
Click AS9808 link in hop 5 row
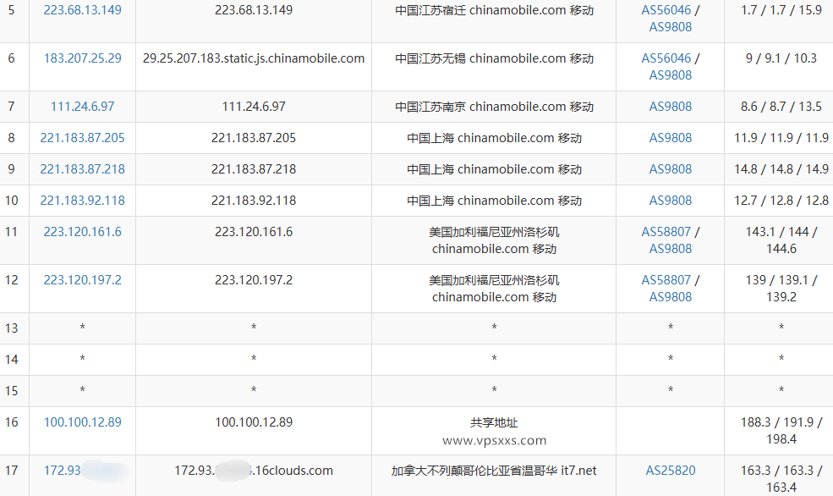pos(671,27)
